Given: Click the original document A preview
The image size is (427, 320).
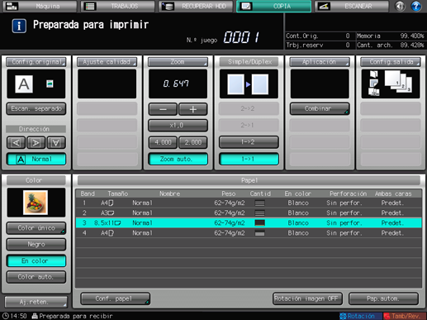Looking at the screenshot, I should [24, 84].
